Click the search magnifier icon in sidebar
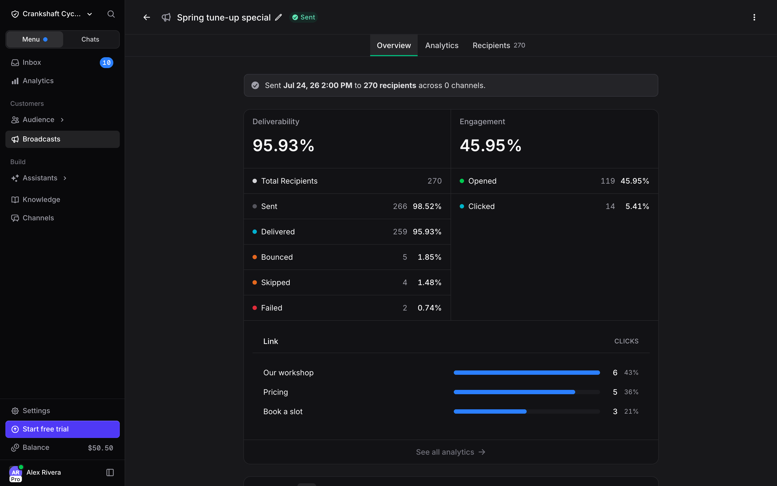This screenshot has width=777, height=486. [x=111, y=14]
